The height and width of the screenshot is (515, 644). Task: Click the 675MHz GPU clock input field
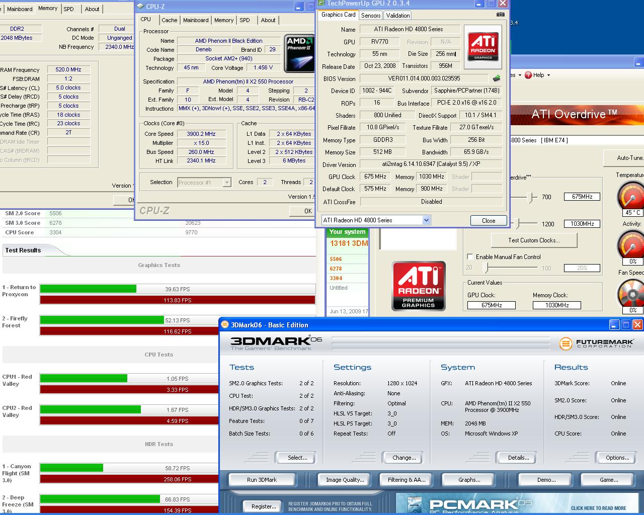tap(582, 197)
